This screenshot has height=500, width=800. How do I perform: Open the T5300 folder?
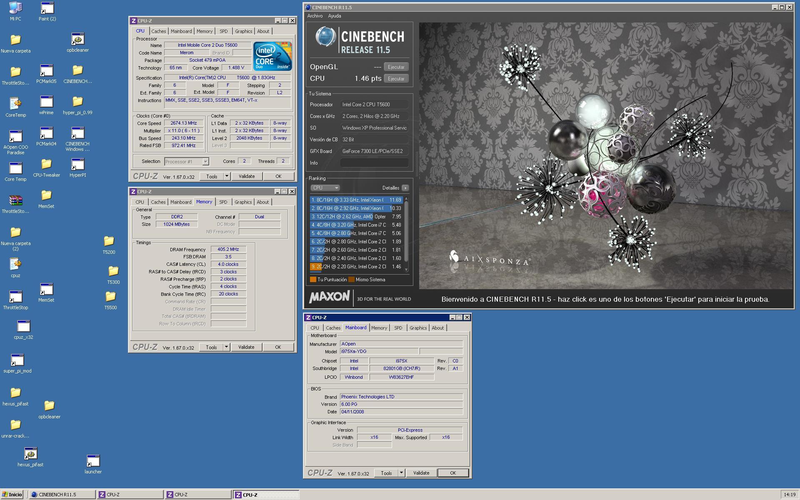(113, 275)
